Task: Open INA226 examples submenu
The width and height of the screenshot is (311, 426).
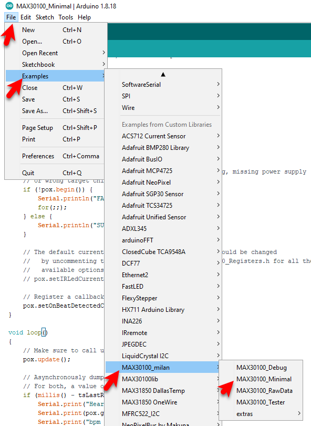Action: (x=163, y=321)
